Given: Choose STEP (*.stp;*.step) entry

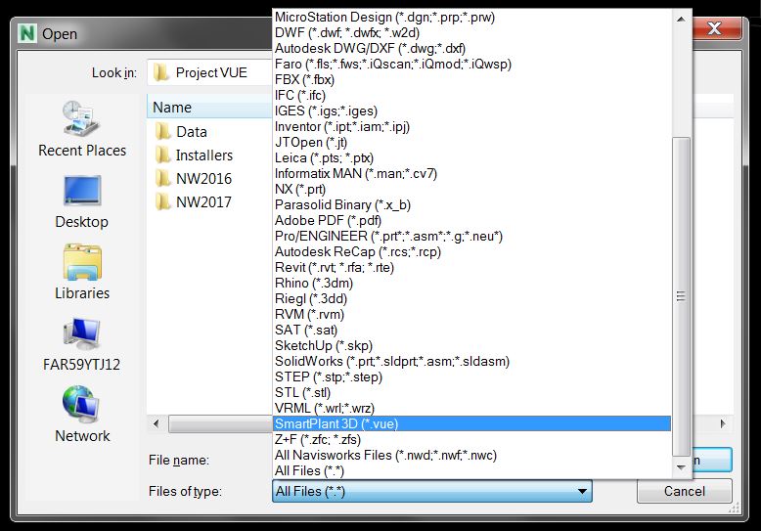Looking at the screenshot, I should 471,376.
